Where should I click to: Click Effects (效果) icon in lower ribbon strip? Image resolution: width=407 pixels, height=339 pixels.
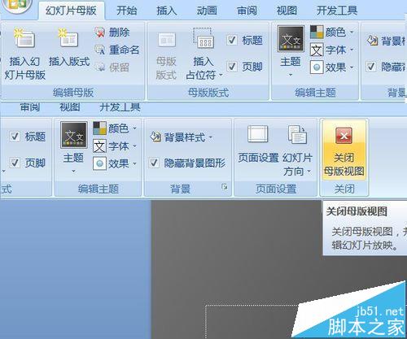click(99, 163)
